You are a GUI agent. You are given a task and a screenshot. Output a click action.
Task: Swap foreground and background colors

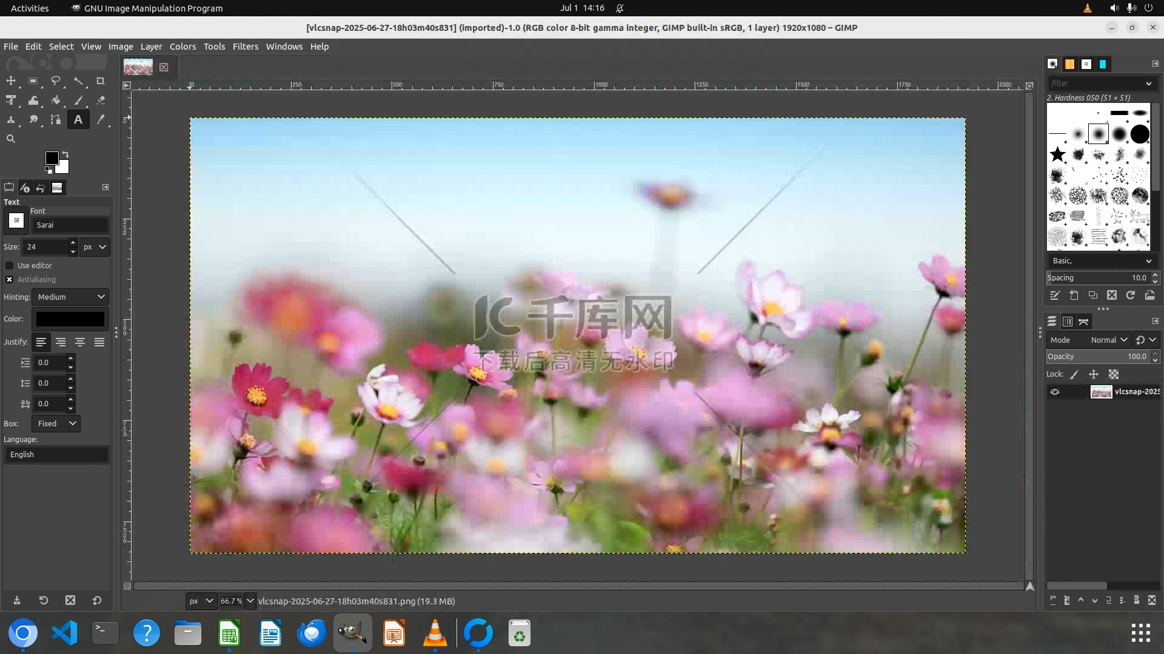pos(65,154)
